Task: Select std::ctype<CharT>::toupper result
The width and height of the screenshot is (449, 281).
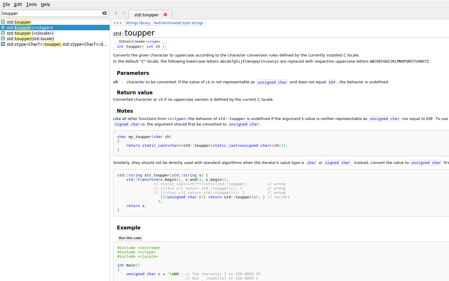Action: [55, 44]
